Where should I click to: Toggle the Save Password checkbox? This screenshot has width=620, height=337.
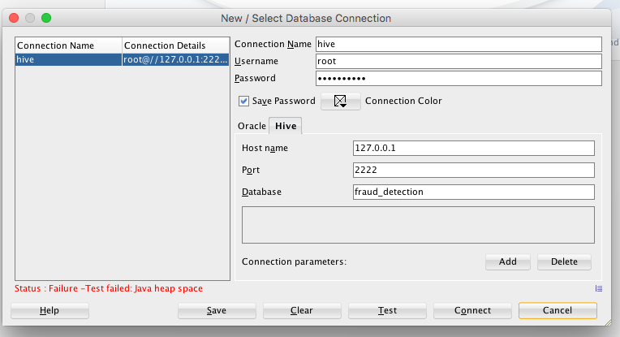[x=243, y=101]
